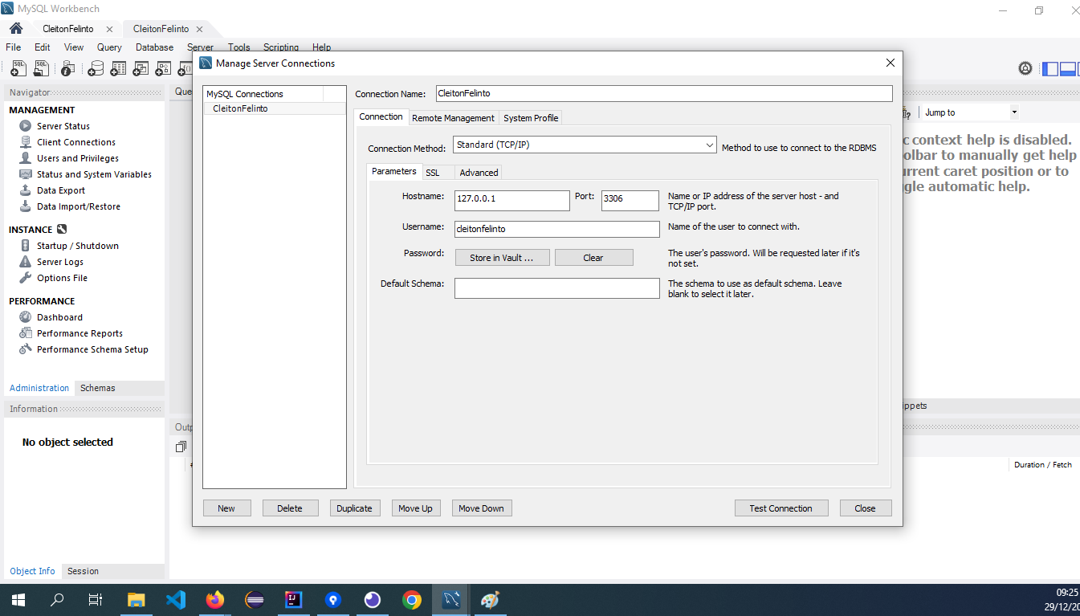Open the Query menu
Viewport: 1080px width, 616px height.
point(109,47)
